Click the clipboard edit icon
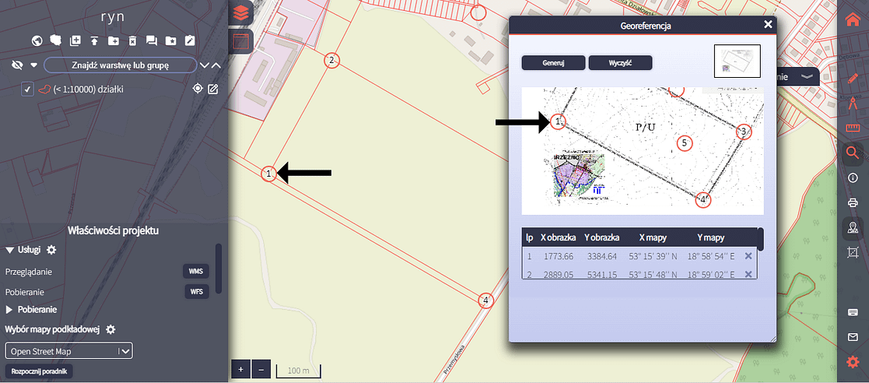Viewport: 869px width, 383px height. 190,40
